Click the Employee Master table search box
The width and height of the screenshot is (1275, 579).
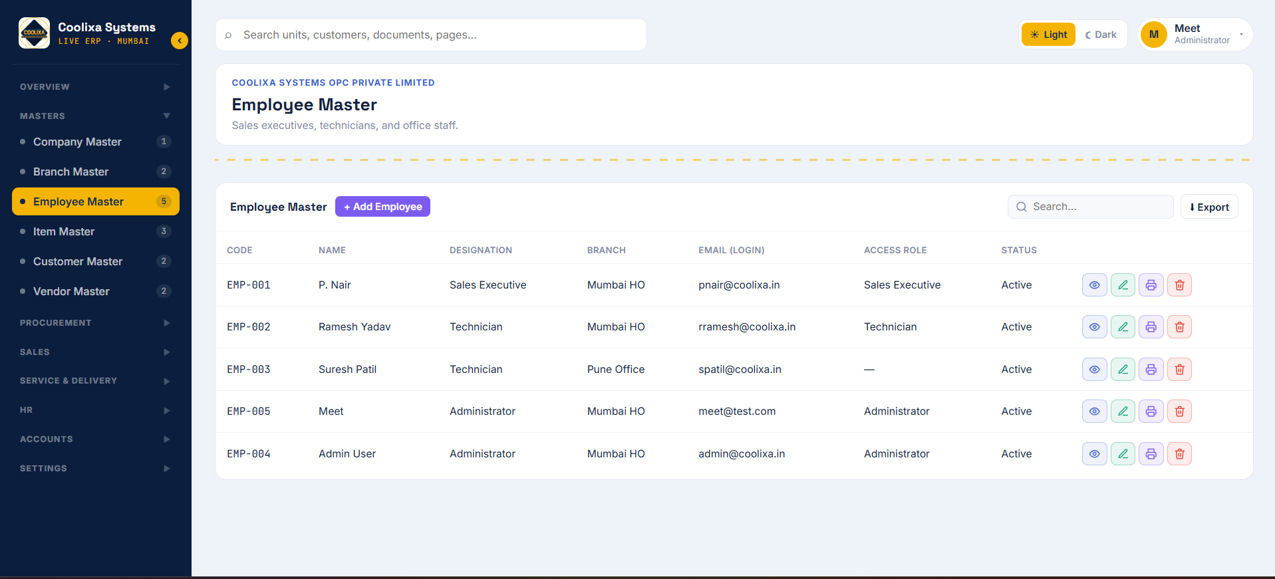click(x=1091, y=207)
